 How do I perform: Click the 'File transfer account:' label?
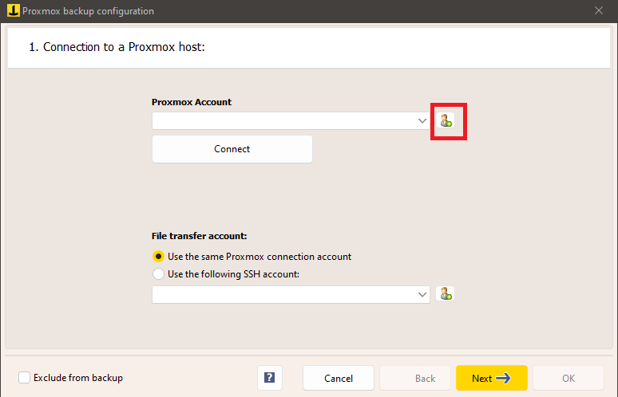tap(199, 237)
